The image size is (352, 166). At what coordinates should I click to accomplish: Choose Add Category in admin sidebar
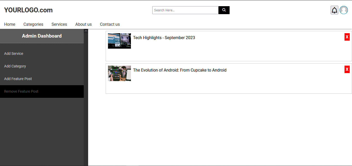[x=15, y=66]
